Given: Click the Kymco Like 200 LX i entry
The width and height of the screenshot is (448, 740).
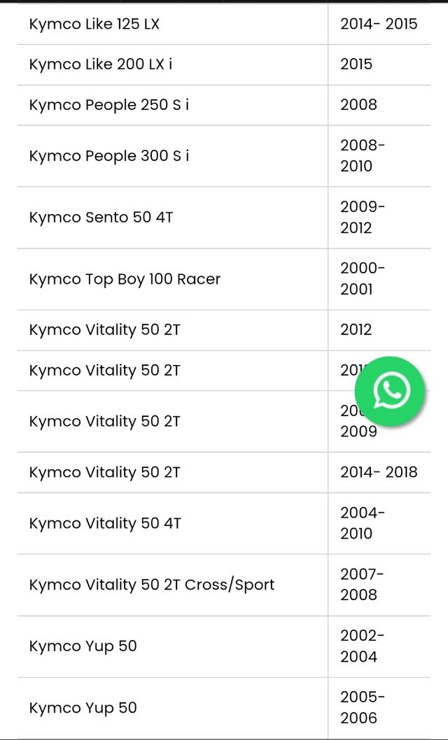Looking at the screenshot, I should pos(101,64).
